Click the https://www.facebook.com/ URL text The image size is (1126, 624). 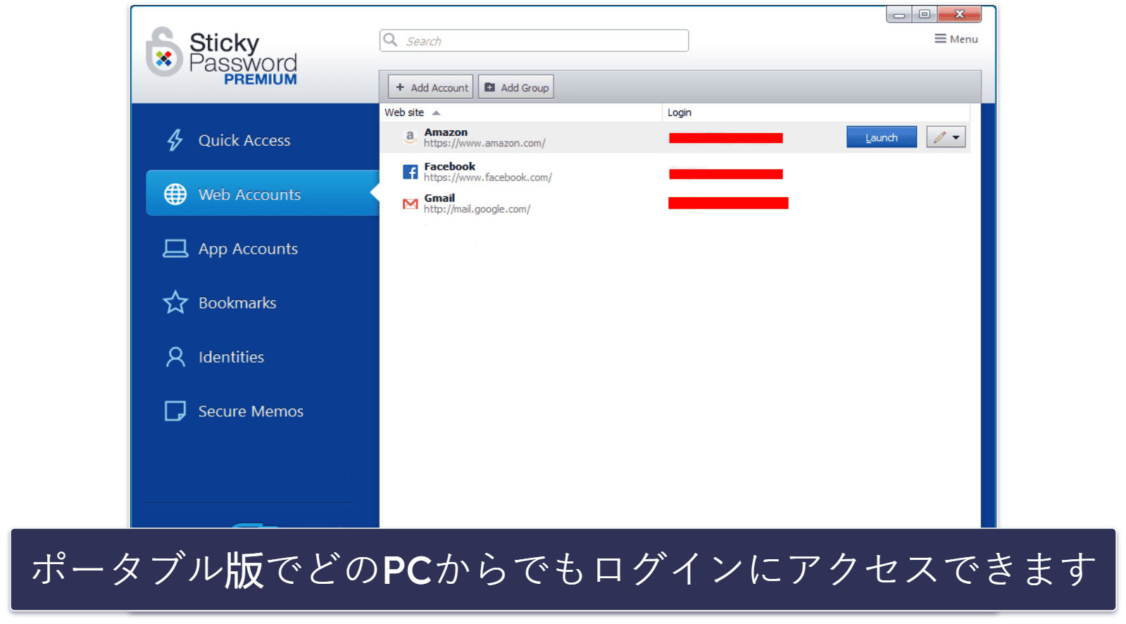pos(488,177)
